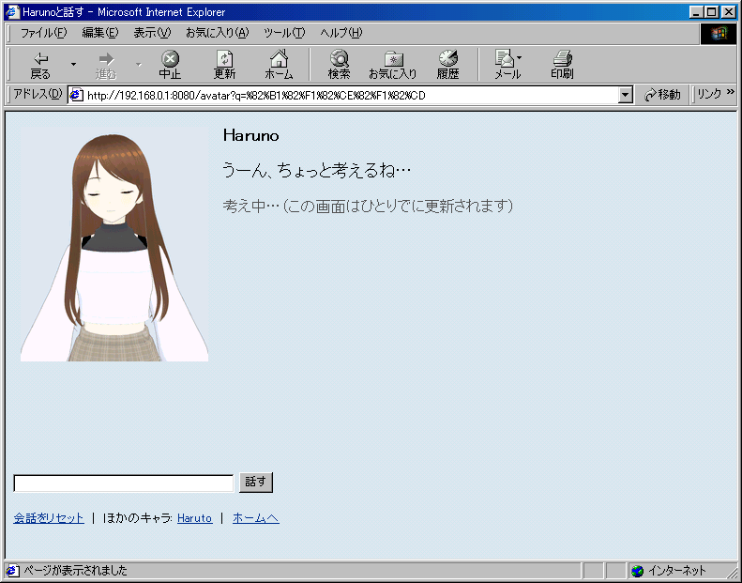Open the 編集(E) menu
Viewport: 742px width, 583px height.
point(99,33)
